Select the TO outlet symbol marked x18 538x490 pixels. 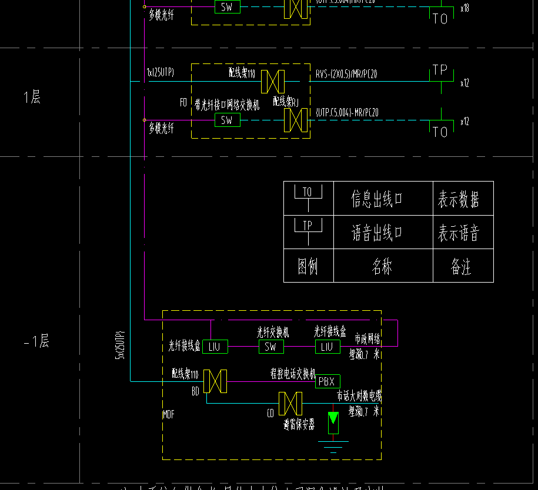[441, 13]
